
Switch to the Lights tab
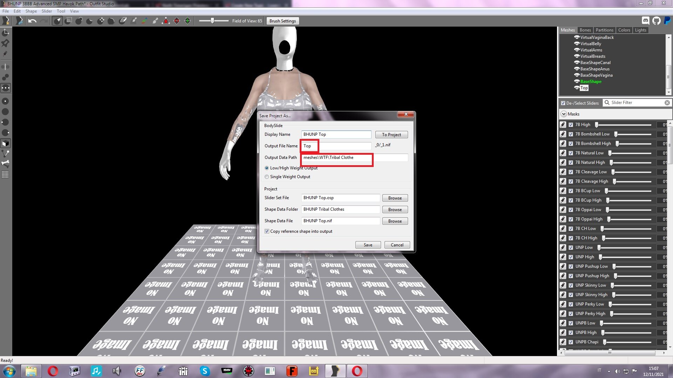[x=640, y=30]
